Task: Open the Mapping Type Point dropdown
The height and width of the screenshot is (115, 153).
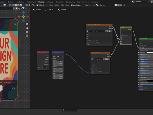Action: (60, 57)
